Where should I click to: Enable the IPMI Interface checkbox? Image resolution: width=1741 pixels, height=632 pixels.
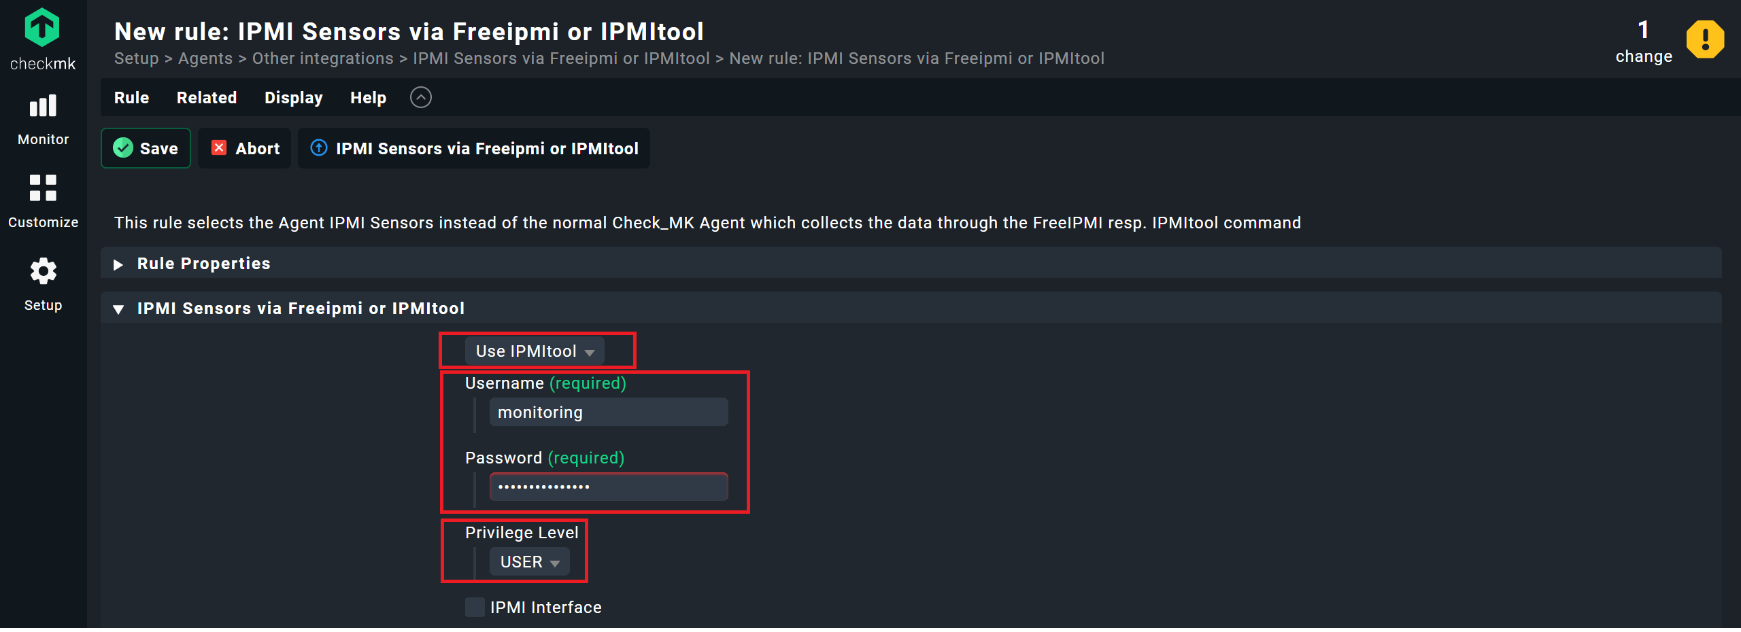pyautogui.click(x=475, y=607)
